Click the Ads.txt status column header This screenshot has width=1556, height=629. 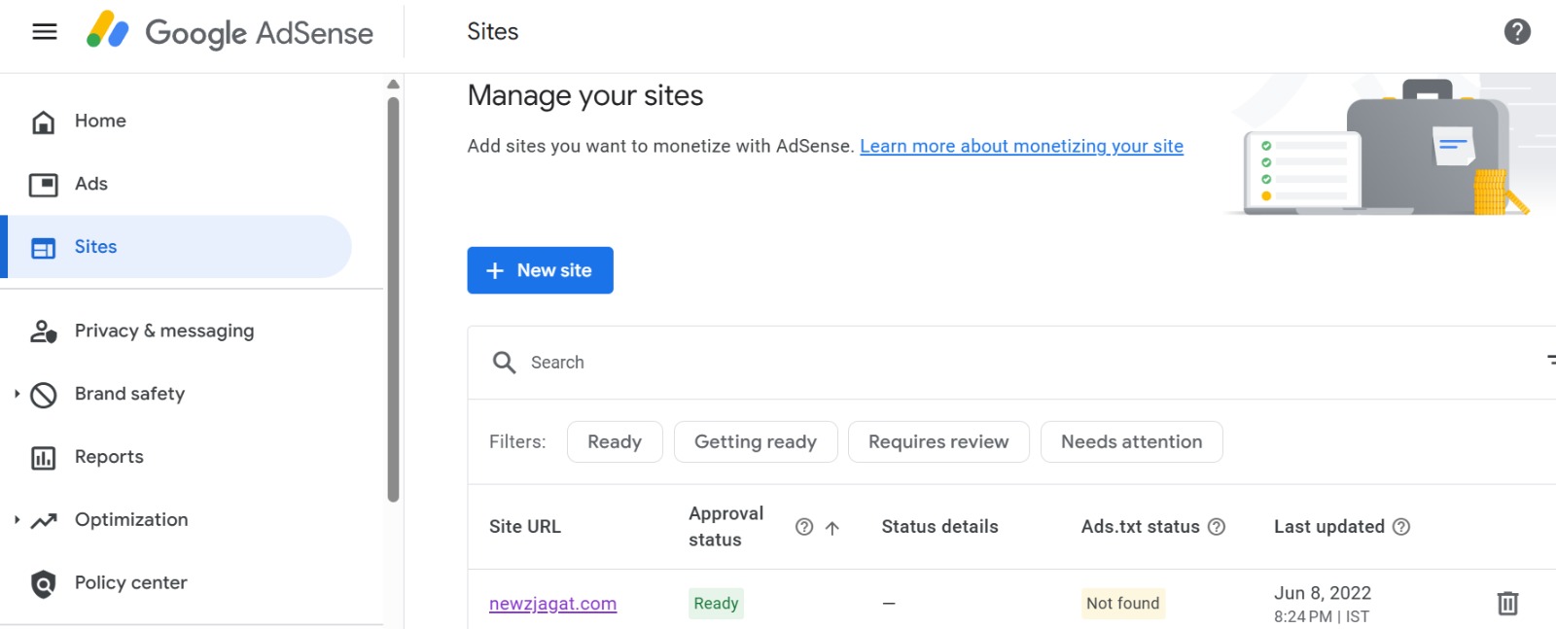point(1140,527)
